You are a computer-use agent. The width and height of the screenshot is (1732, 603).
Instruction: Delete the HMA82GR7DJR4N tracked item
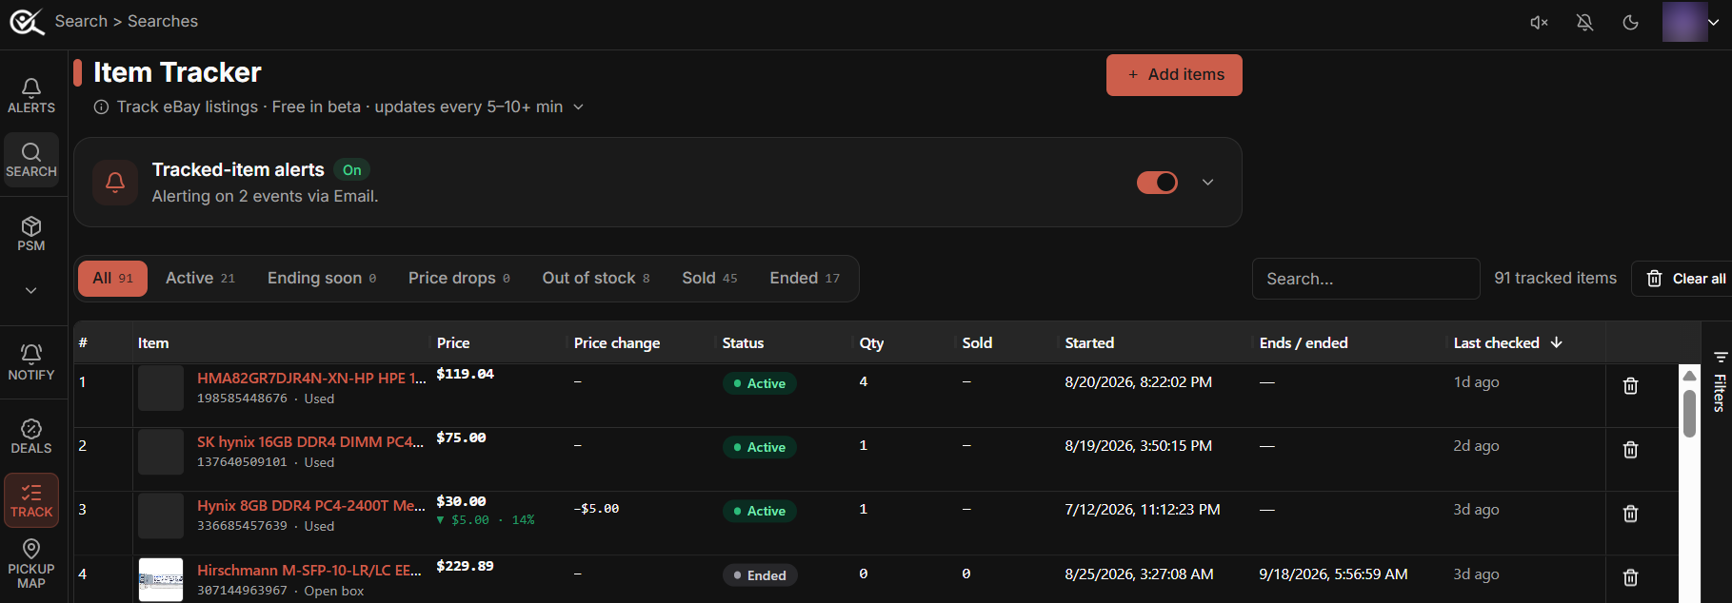coord(1630,386)
